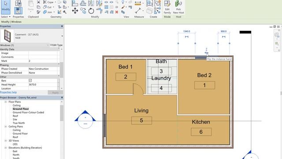Viewport: 282px width, 159px height.
Task: Open the Windows (1) filter dropdown
Action: [48, 45]
